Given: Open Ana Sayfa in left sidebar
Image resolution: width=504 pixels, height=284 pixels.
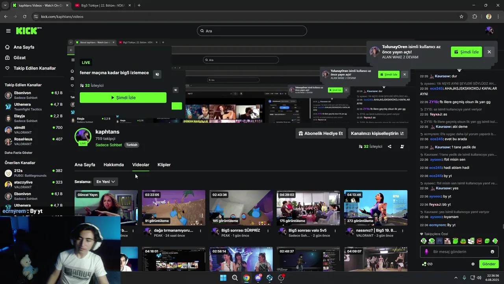Looking at the screenshot, I should pyautogui.click(x=24, y=47).
